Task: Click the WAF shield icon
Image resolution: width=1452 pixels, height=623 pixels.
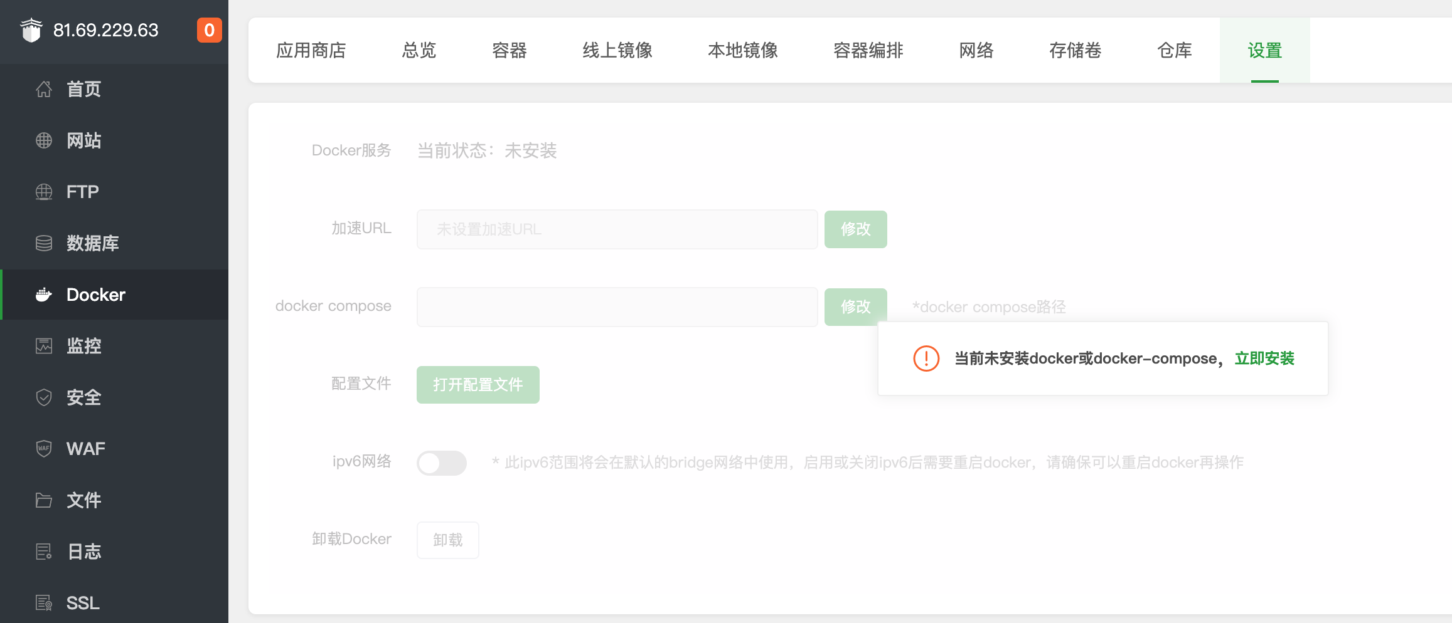Action: point(44,449)
